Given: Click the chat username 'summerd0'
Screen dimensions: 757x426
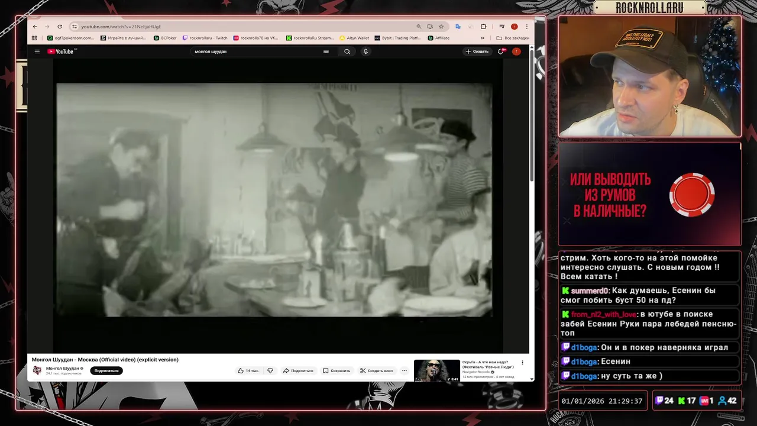Looking at the screenshot, I should tap(590, 291).
